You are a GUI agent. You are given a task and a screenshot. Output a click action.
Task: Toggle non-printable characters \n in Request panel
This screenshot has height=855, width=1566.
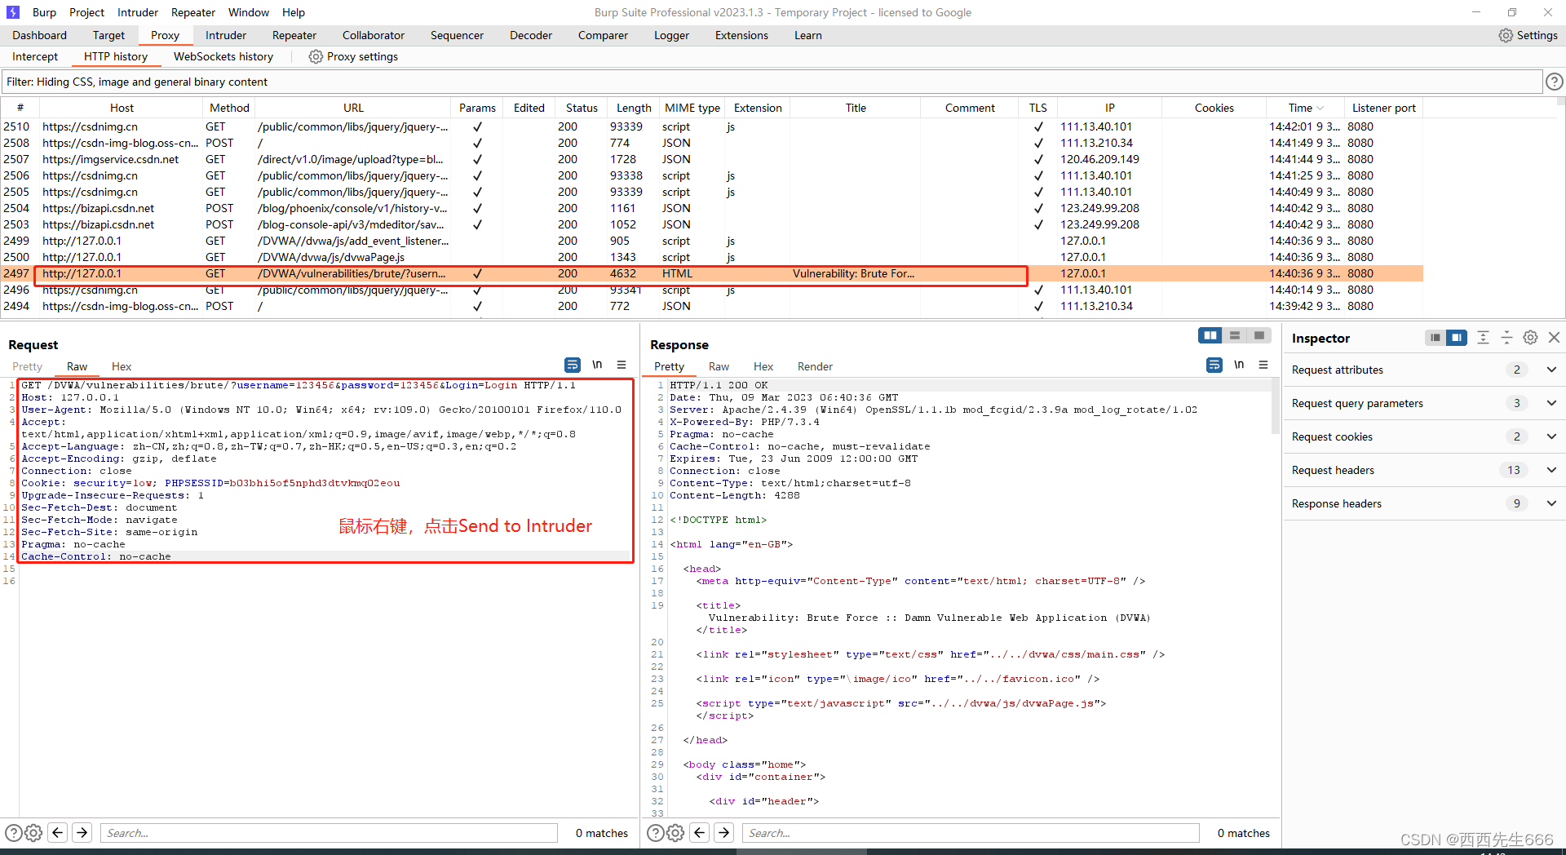pos(597,365)
